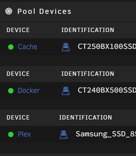Click the SSD icon beside CT250BX100SSD
The width and height of the screenshot is (136, 156).
point(66,47)
